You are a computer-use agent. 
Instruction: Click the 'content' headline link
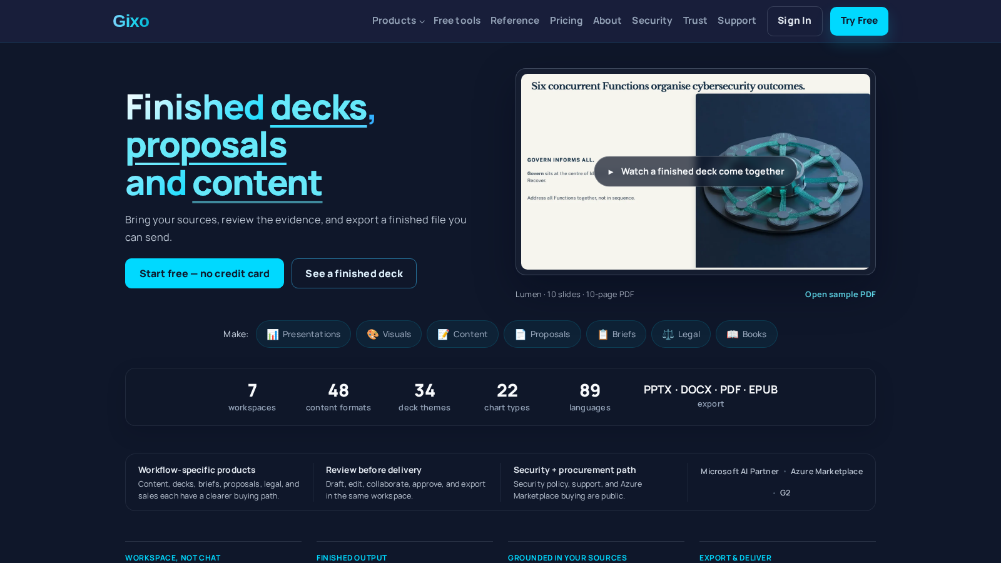257,183
